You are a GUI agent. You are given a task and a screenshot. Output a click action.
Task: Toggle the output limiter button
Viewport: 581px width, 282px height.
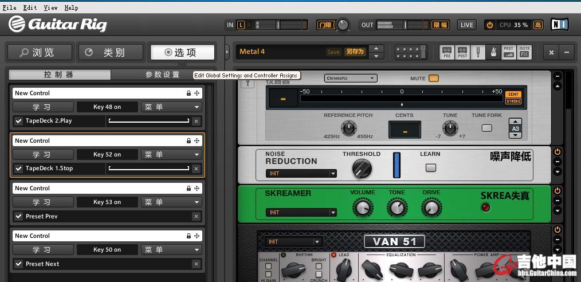click(441, 25)
